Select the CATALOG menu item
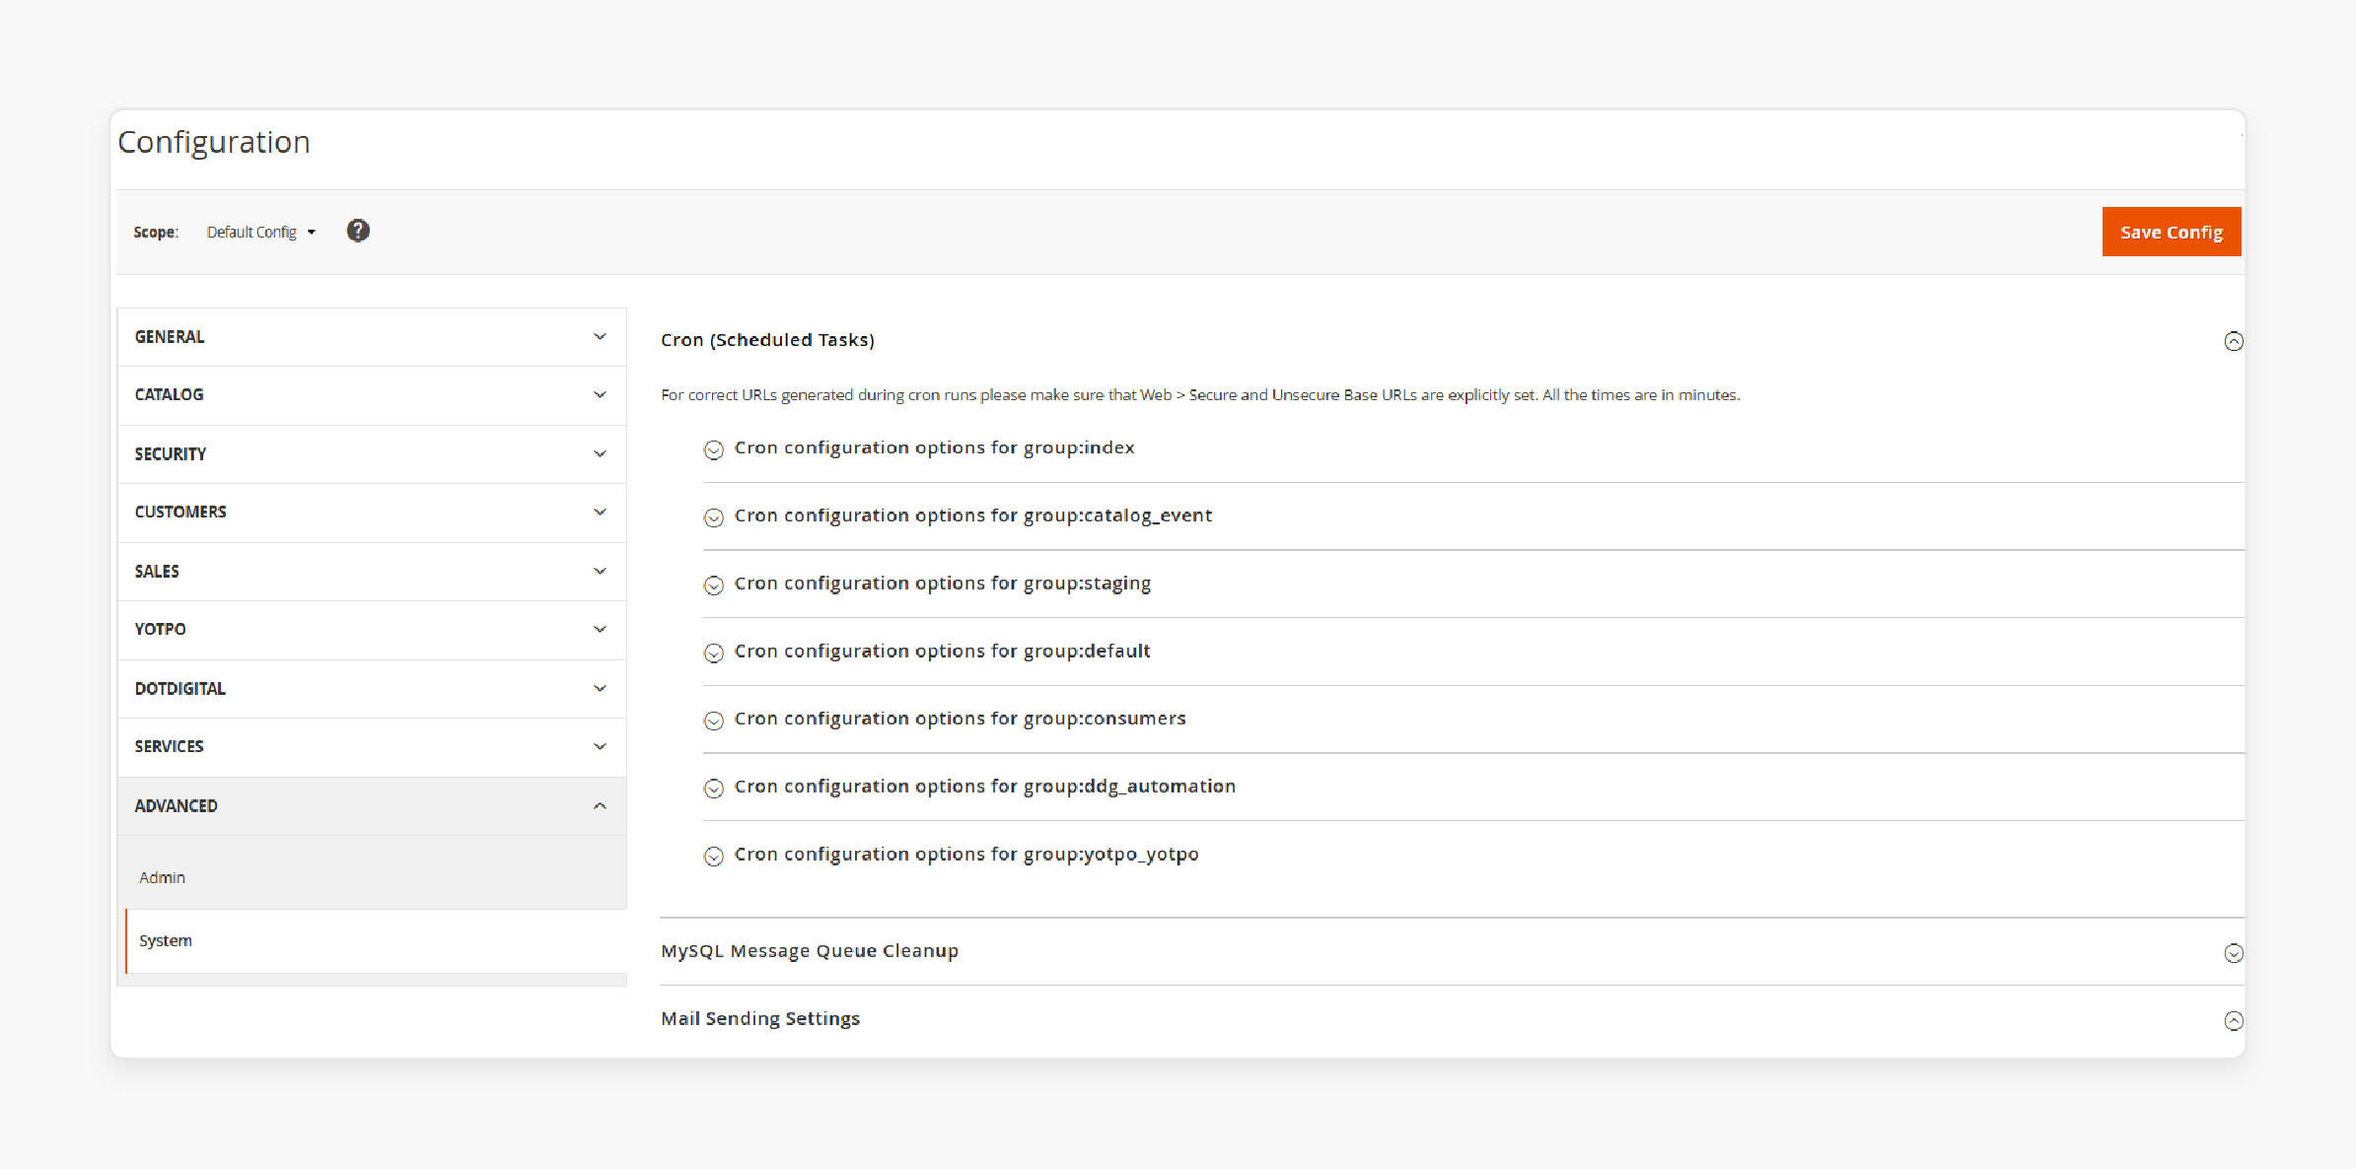Image resolution: width=2356 pixels, height=1169 pixels. [370, 393]
